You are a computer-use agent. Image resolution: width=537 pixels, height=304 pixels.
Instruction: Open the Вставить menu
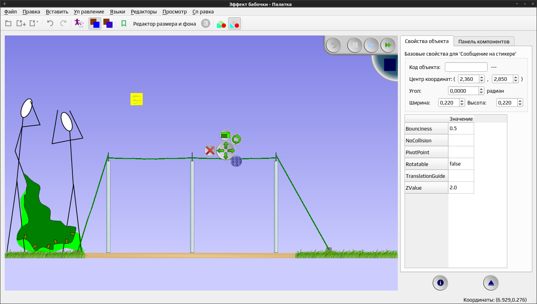[57, 11]
